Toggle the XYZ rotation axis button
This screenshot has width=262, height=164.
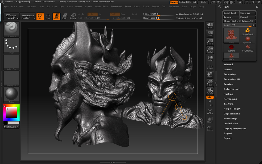tap(210, 97)
